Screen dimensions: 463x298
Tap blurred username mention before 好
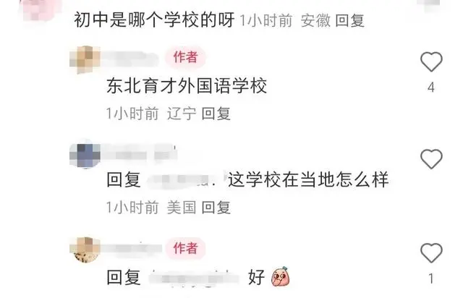[x=194, y=278]
